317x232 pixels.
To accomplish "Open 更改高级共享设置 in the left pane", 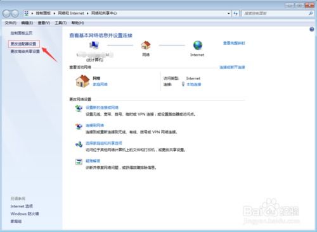I will coord(25,51).
